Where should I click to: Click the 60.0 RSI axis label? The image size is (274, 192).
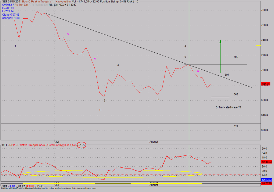tap(264, 148)
